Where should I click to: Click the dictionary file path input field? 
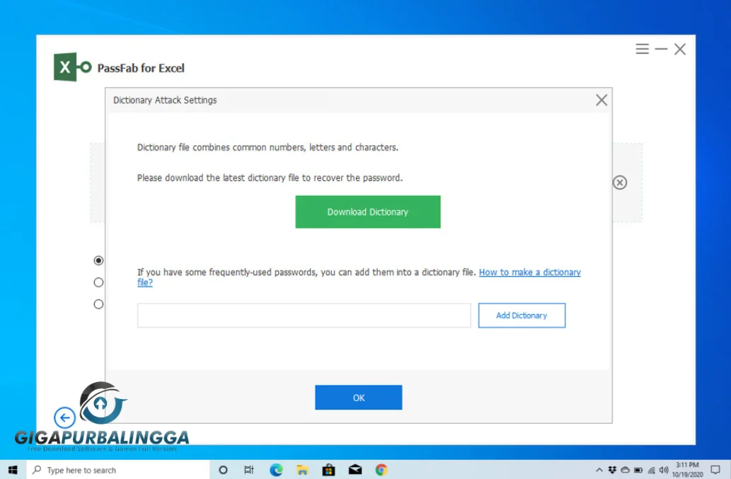click(304, 315)
